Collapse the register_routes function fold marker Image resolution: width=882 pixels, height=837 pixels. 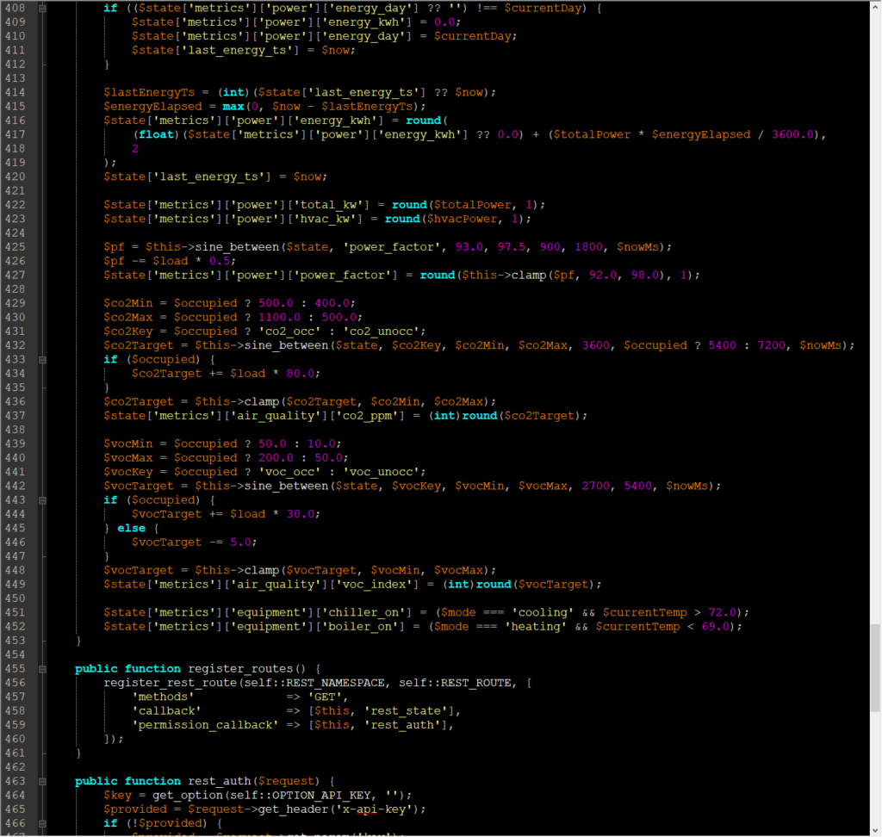click(x=40, y=668)
